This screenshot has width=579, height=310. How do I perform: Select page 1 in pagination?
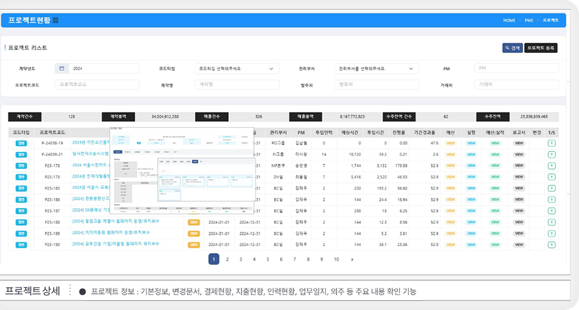click(x=214, y=259)
